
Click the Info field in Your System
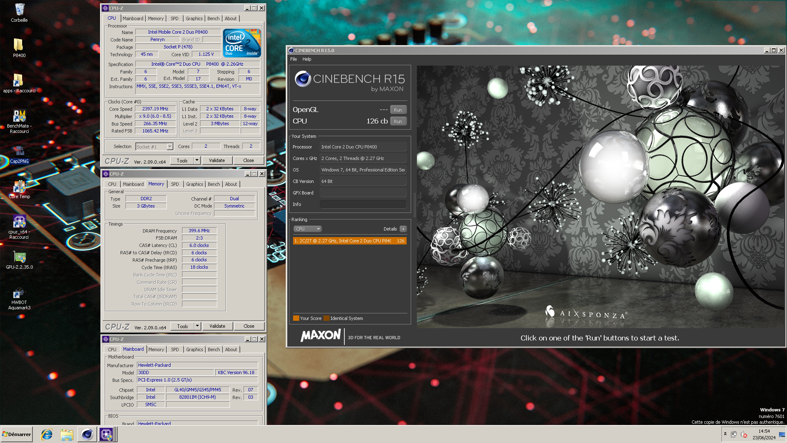(x=363, y=204)
